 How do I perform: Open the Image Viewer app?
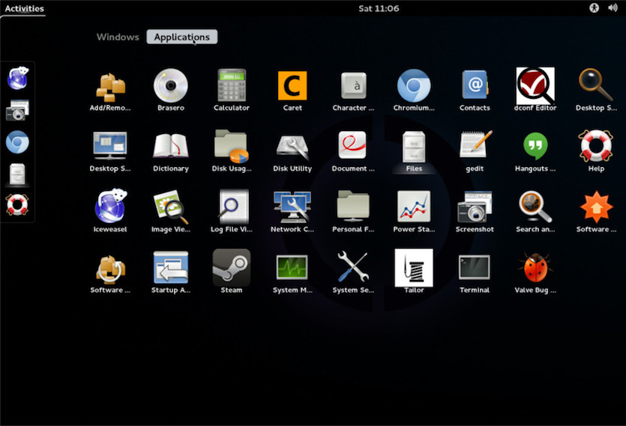pyautogui.click(x=171, y=211)
